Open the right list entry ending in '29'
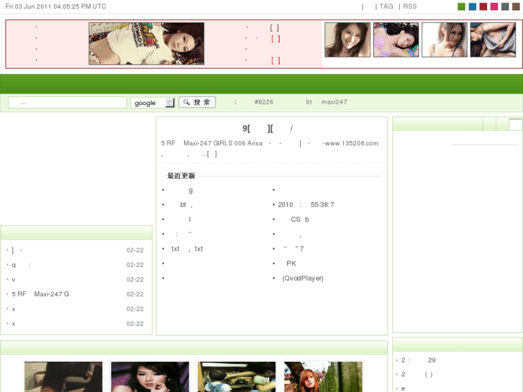523x392 pixels. [418, 360]
